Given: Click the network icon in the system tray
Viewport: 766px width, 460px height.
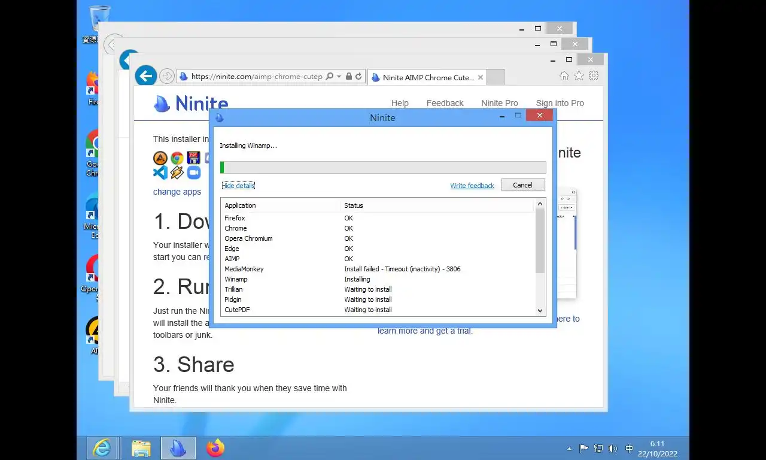Looking at the screenshot, I should coord(598,448).
